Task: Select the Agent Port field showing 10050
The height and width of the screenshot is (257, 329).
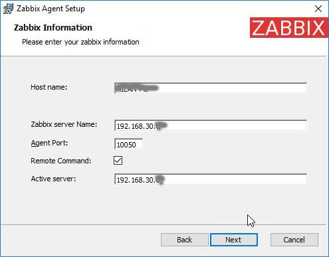Action: (x=128, y=144)
